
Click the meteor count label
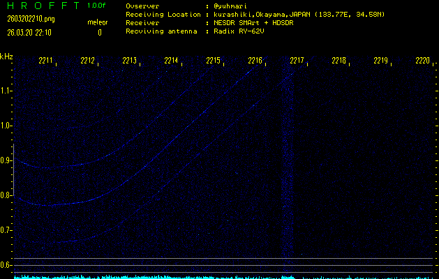click(x=97, y=23)
